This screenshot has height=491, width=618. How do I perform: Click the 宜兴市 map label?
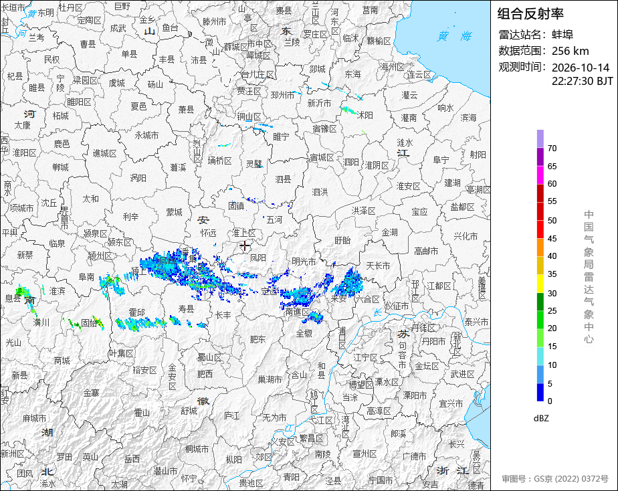tap(451, 404)
